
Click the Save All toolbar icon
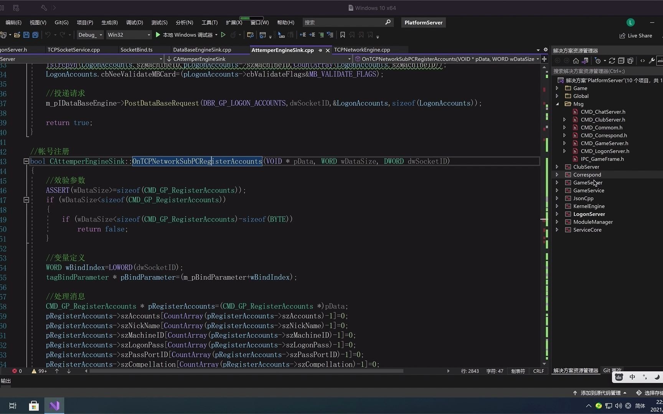pos(35,34)
